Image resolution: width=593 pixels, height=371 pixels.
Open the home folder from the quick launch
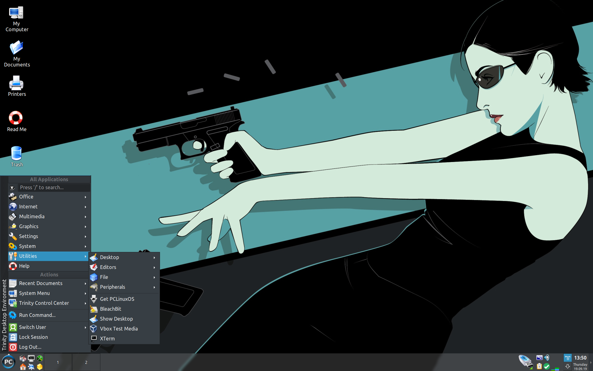tap(23, 367)
